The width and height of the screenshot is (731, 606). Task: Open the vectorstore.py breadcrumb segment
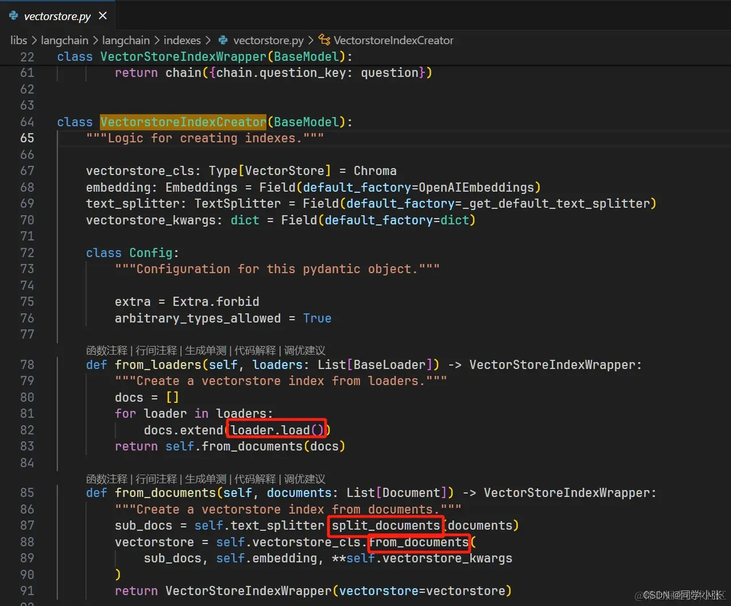click(x=268, y=40)
